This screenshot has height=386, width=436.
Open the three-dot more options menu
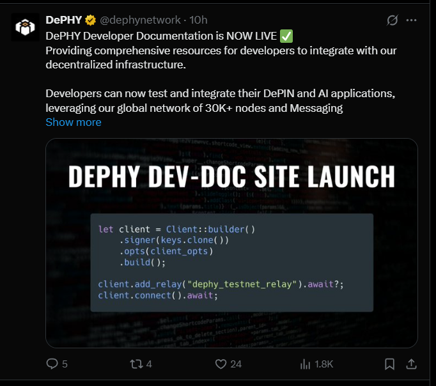411,20
